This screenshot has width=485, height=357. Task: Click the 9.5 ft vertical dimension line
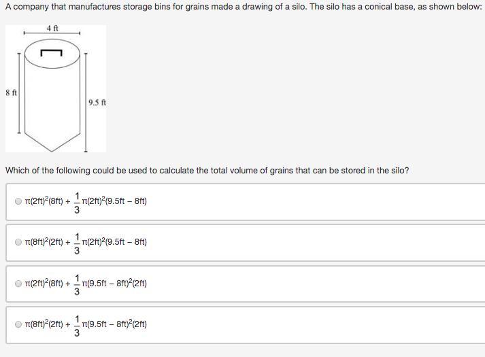(x=86, y=103)
